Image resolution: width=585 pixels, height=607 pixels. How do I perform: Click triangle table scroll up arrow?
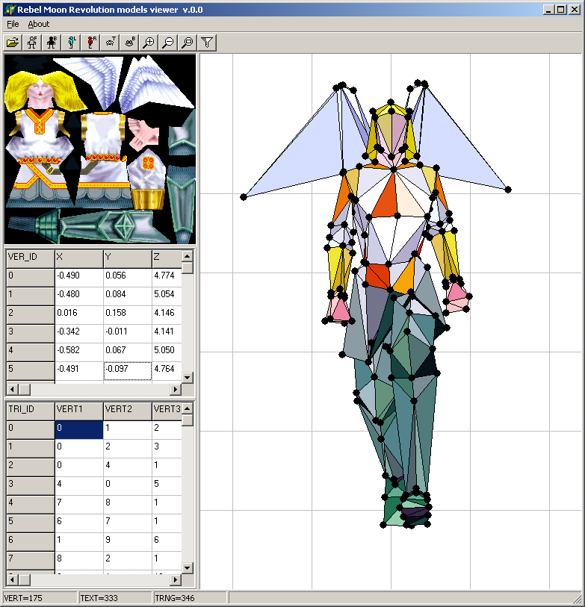coord(187,408)
